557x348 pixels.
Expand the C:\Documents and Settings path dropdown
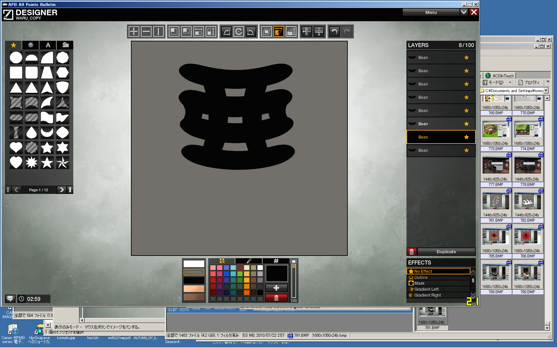546,90
